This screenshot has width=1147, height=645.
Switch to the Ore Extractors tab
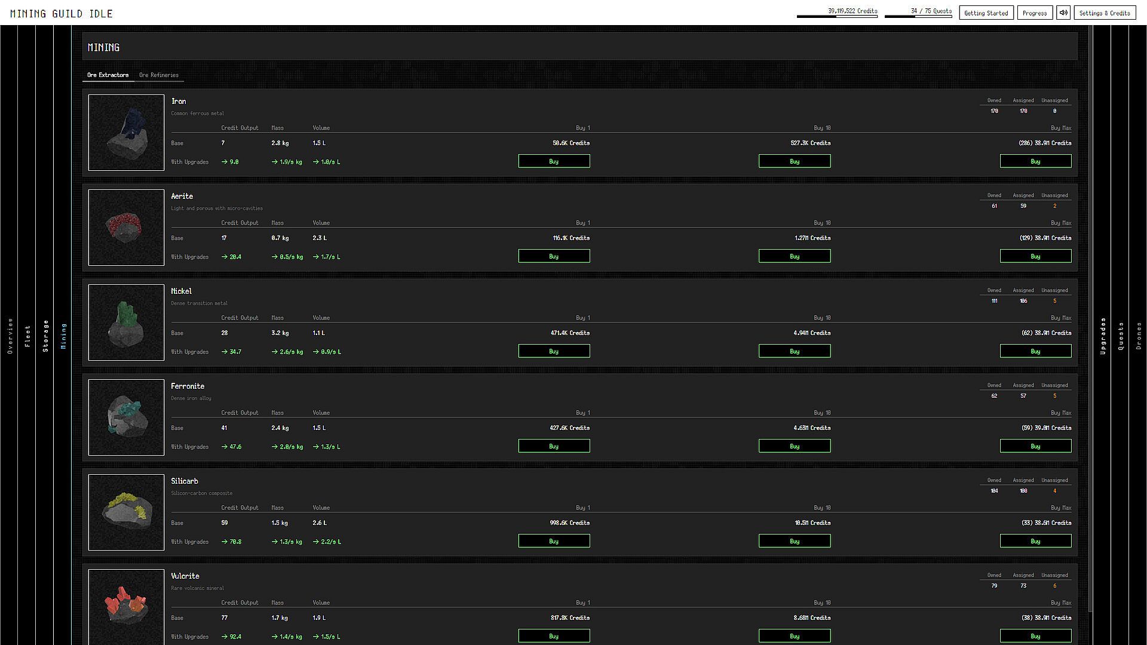[x=108, y=75]
